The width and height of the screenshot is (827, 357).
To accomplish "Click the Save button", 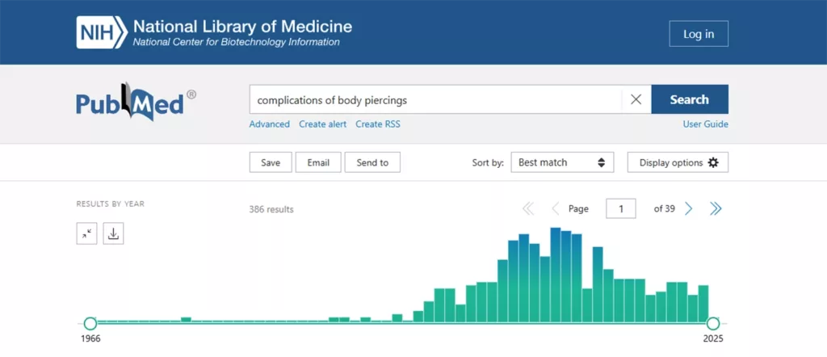I will tap(271, 162).
